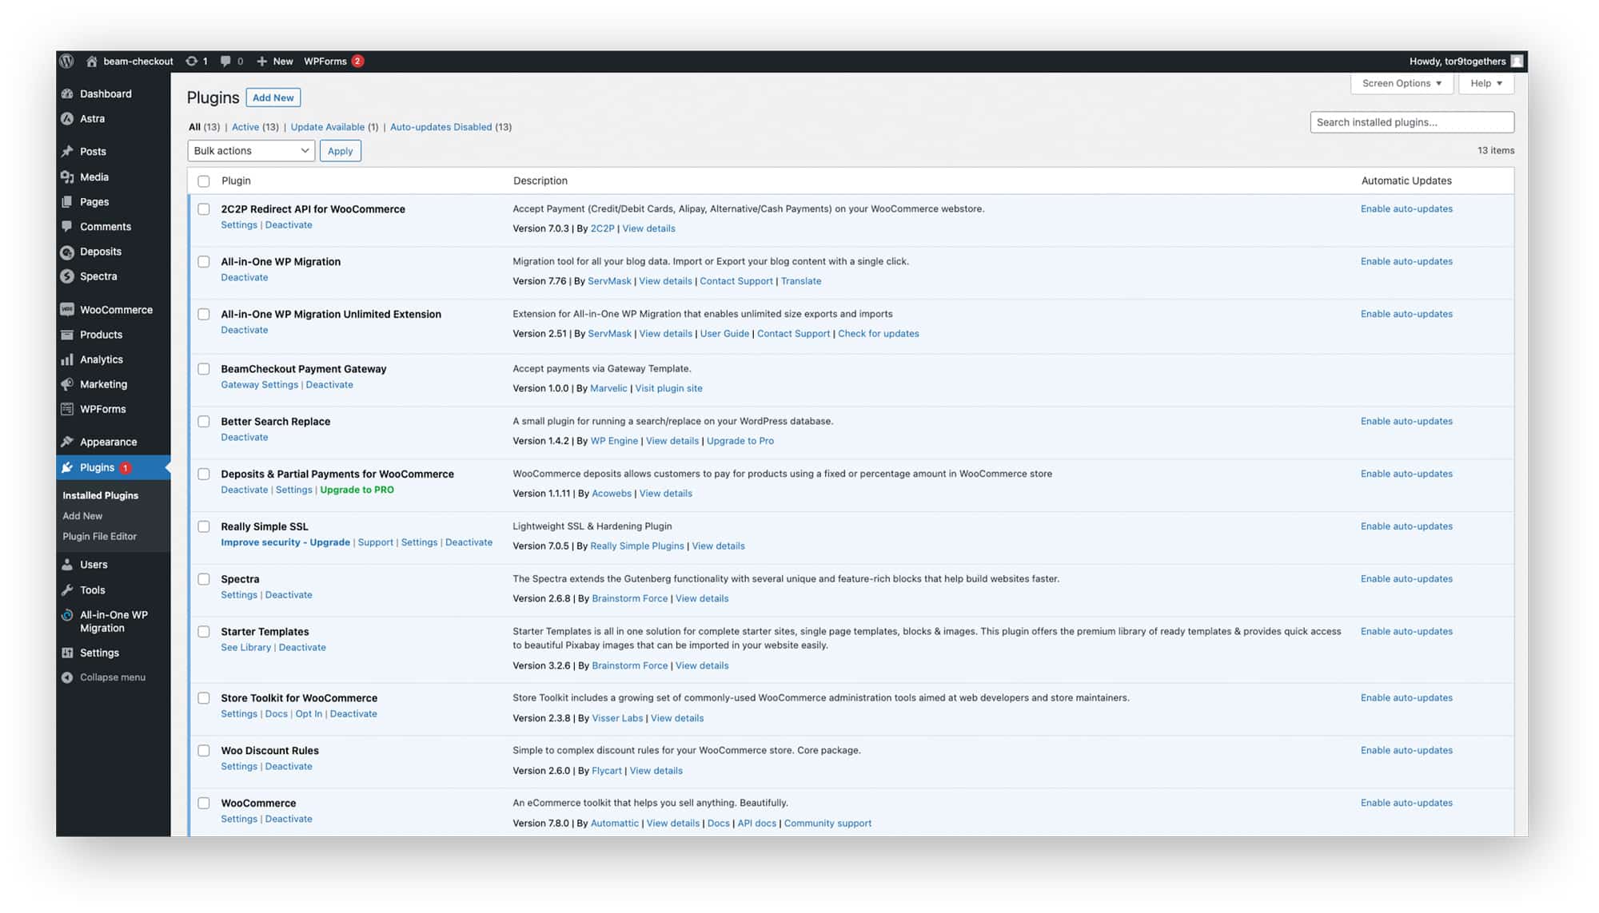
Task: Check the Really Simple SSL checkbox
Action: tap(204, 527)
